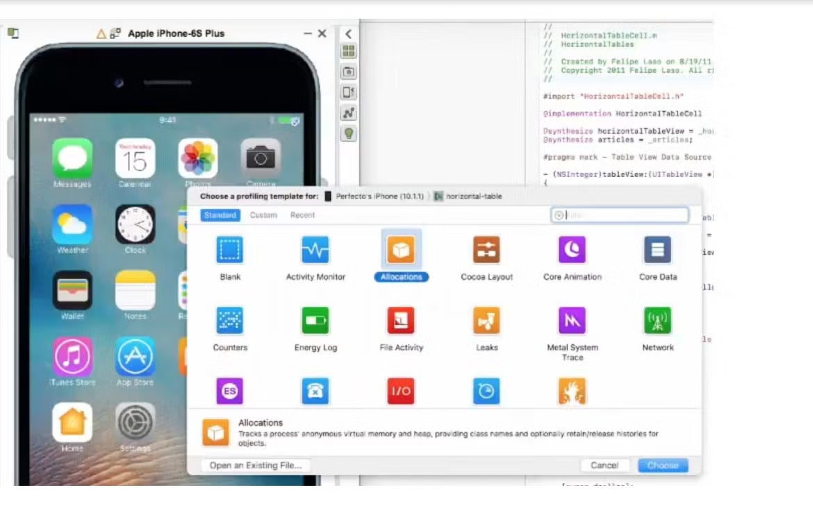
Task: Click the Allocations description text in the dialog
Action: point(448,438)
